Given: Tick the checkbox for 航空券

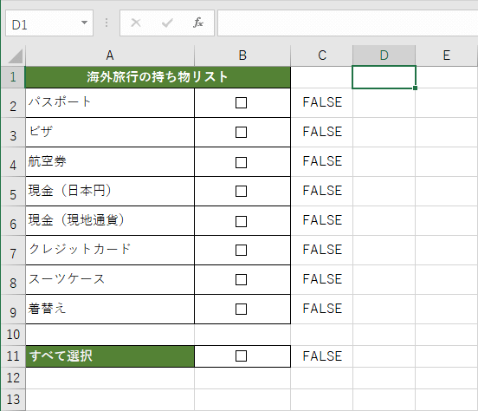Looking at the screenshot, I should click(x=241, y=162).
